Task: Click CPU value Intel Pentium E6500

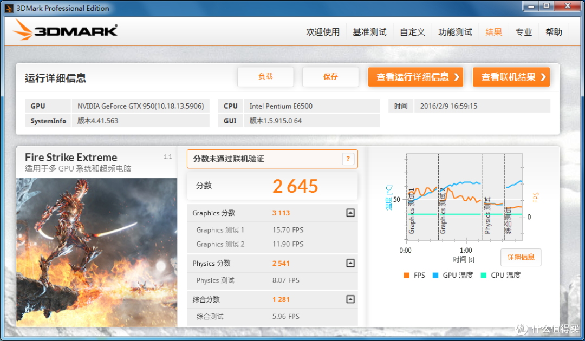Action: click(312, 106)
